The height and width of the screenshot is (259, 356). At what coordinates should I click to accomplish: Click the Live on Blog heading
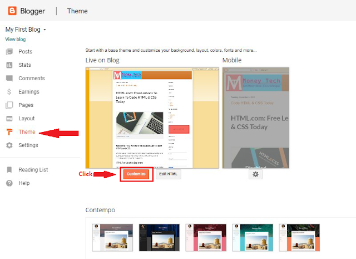pos(102,60)
